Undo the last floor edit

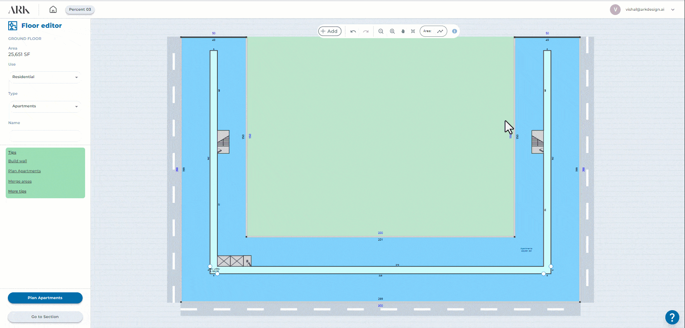click(353, 31)
